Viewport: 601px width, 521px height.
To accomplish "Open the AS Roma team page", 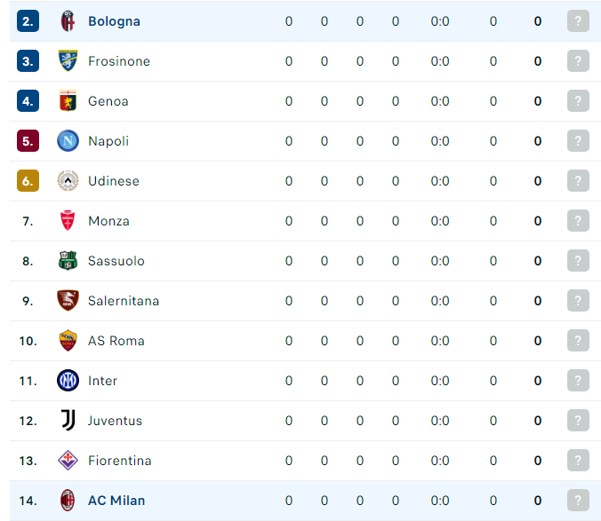I will [x=116, y=341].
